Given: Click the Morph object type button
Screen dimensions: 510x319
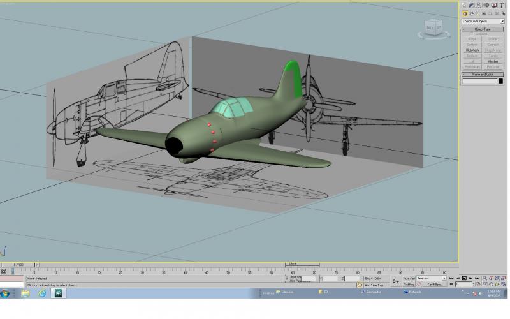Looking at the screenshot, I should [x=472, y=39].
